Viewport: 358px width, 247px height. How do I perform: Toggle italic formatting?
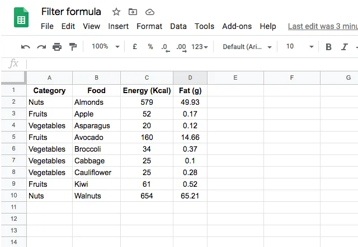345,47
